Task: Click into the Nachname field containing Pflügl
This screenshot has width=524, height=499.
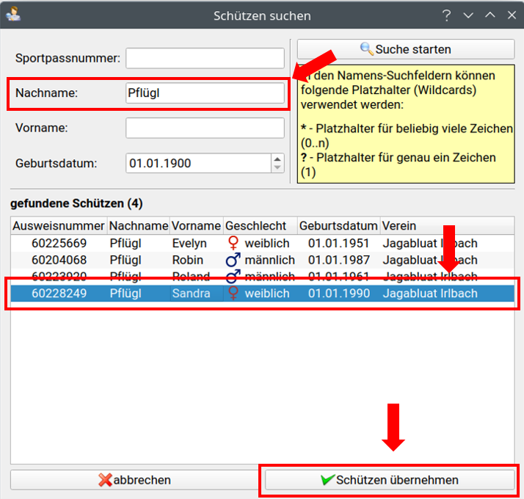Action: pyautogui.click(x=205, y=93)
